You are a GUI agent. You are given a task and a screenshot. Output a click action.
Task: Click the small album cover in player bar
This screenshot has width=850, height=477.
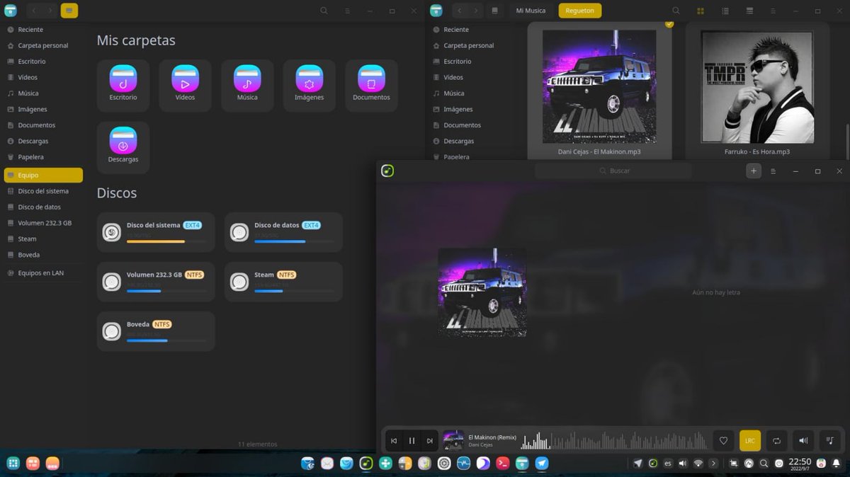(453, 440)
